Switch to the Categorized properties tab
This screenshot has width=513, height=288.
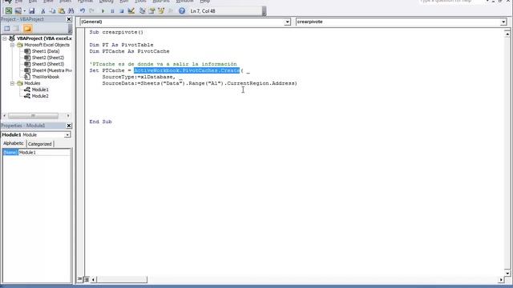coord(39,144)
